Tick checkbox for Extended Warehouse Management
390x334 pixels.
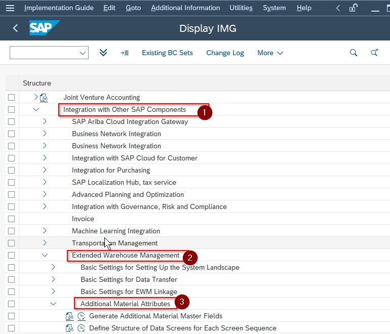click(x=11, y=256)
